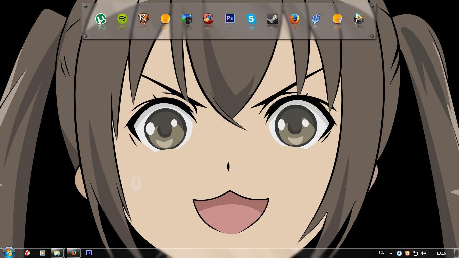Viewport: 459px width, 258px height.
Task: Open Spotify from the dock
Action: pos(122,19)
